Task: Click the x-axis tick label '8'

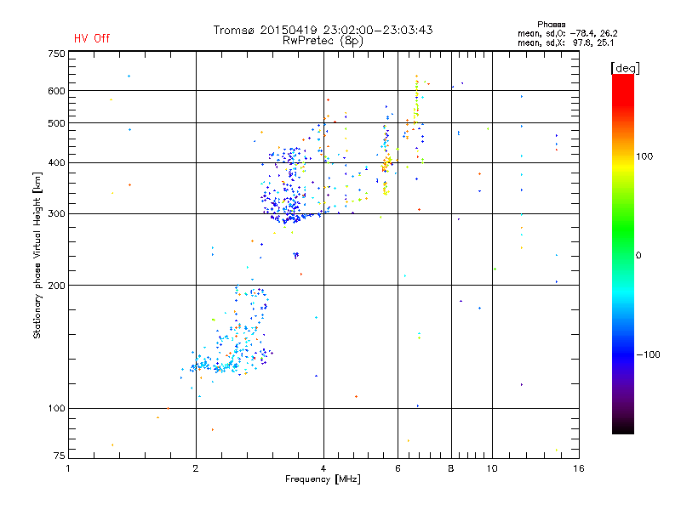Action: click(451, 468)
